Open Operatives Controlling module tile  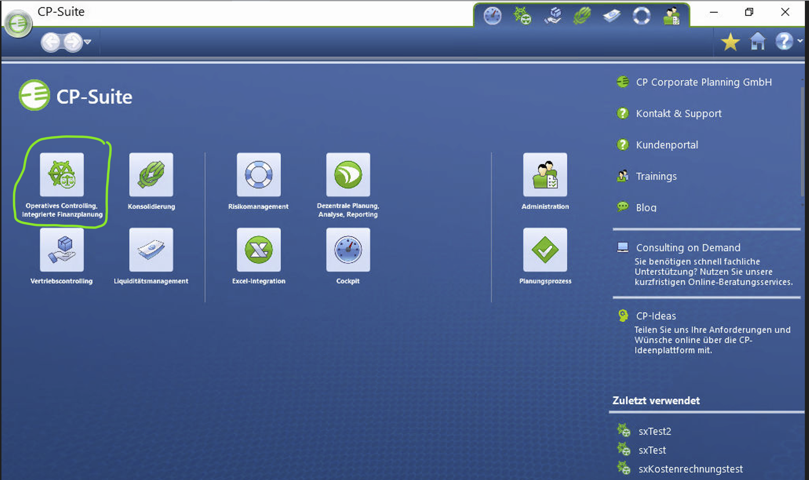click(x=61, y=175)
